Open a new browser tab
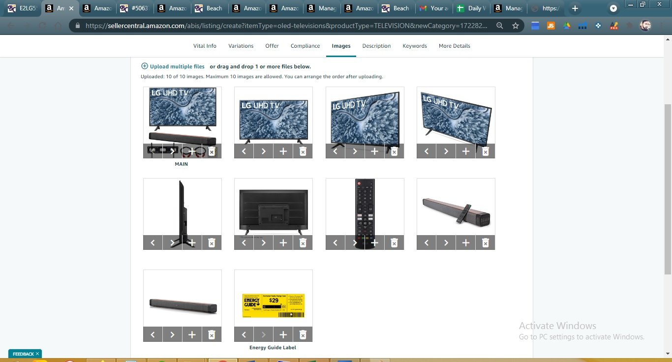 pos(576,8)
